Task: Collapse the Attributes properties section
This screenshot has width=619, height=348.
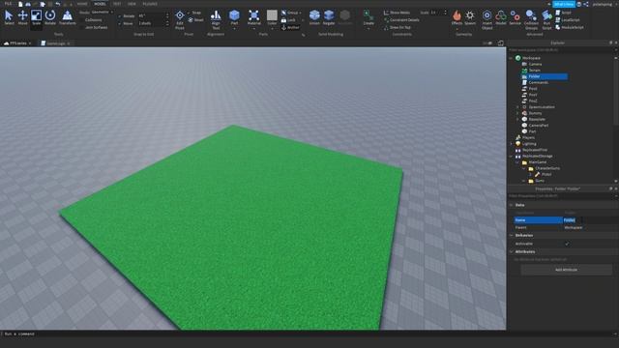Action: [511, 251]
